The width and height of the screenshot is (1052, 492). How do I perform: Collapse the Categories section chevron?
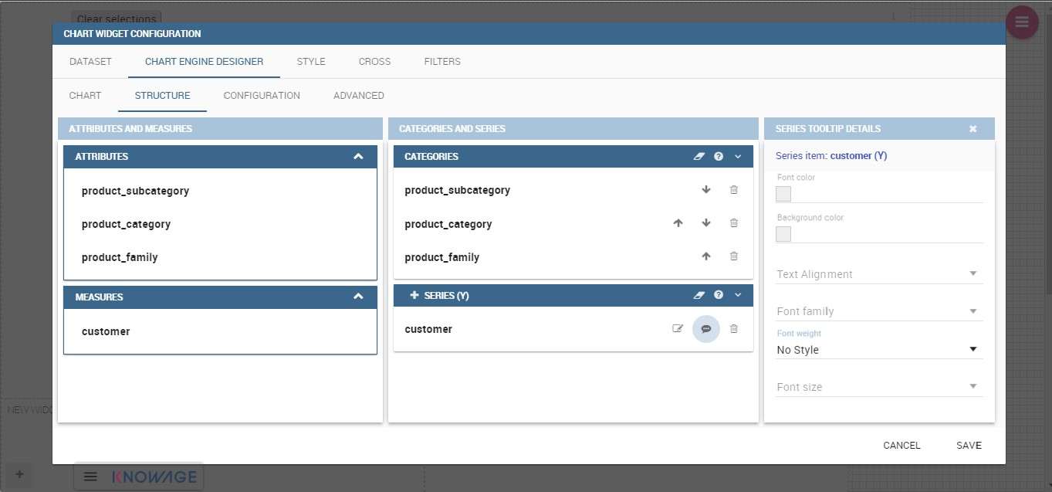(x=738, y=157)
